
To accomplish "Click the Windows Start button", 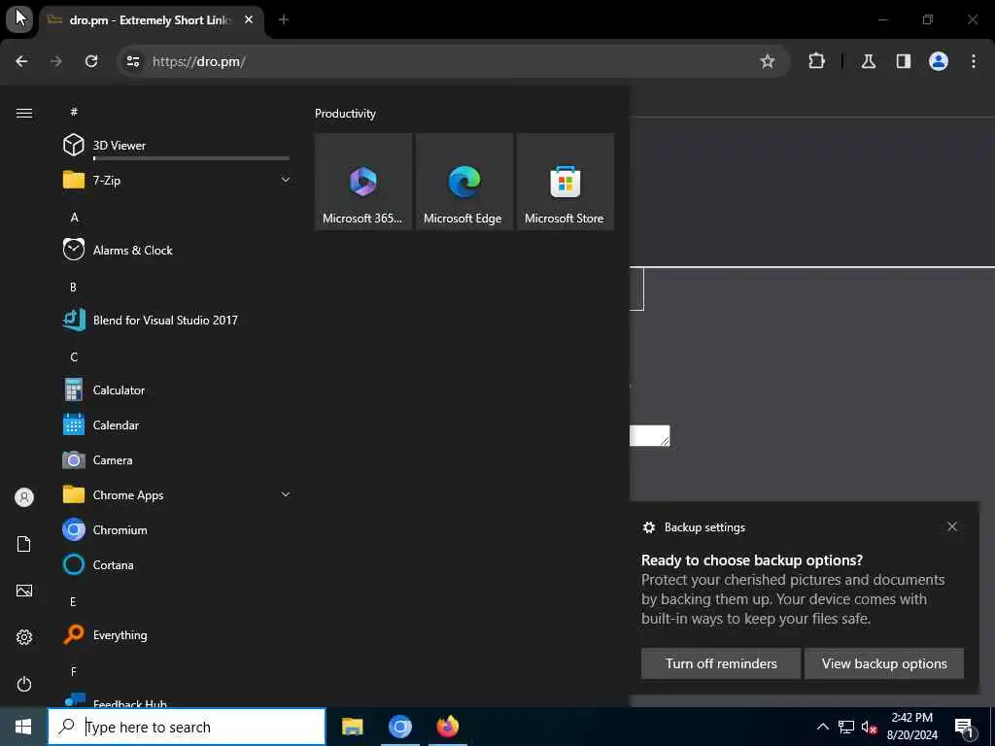I will pyautogui.click(x=23, y=727).
